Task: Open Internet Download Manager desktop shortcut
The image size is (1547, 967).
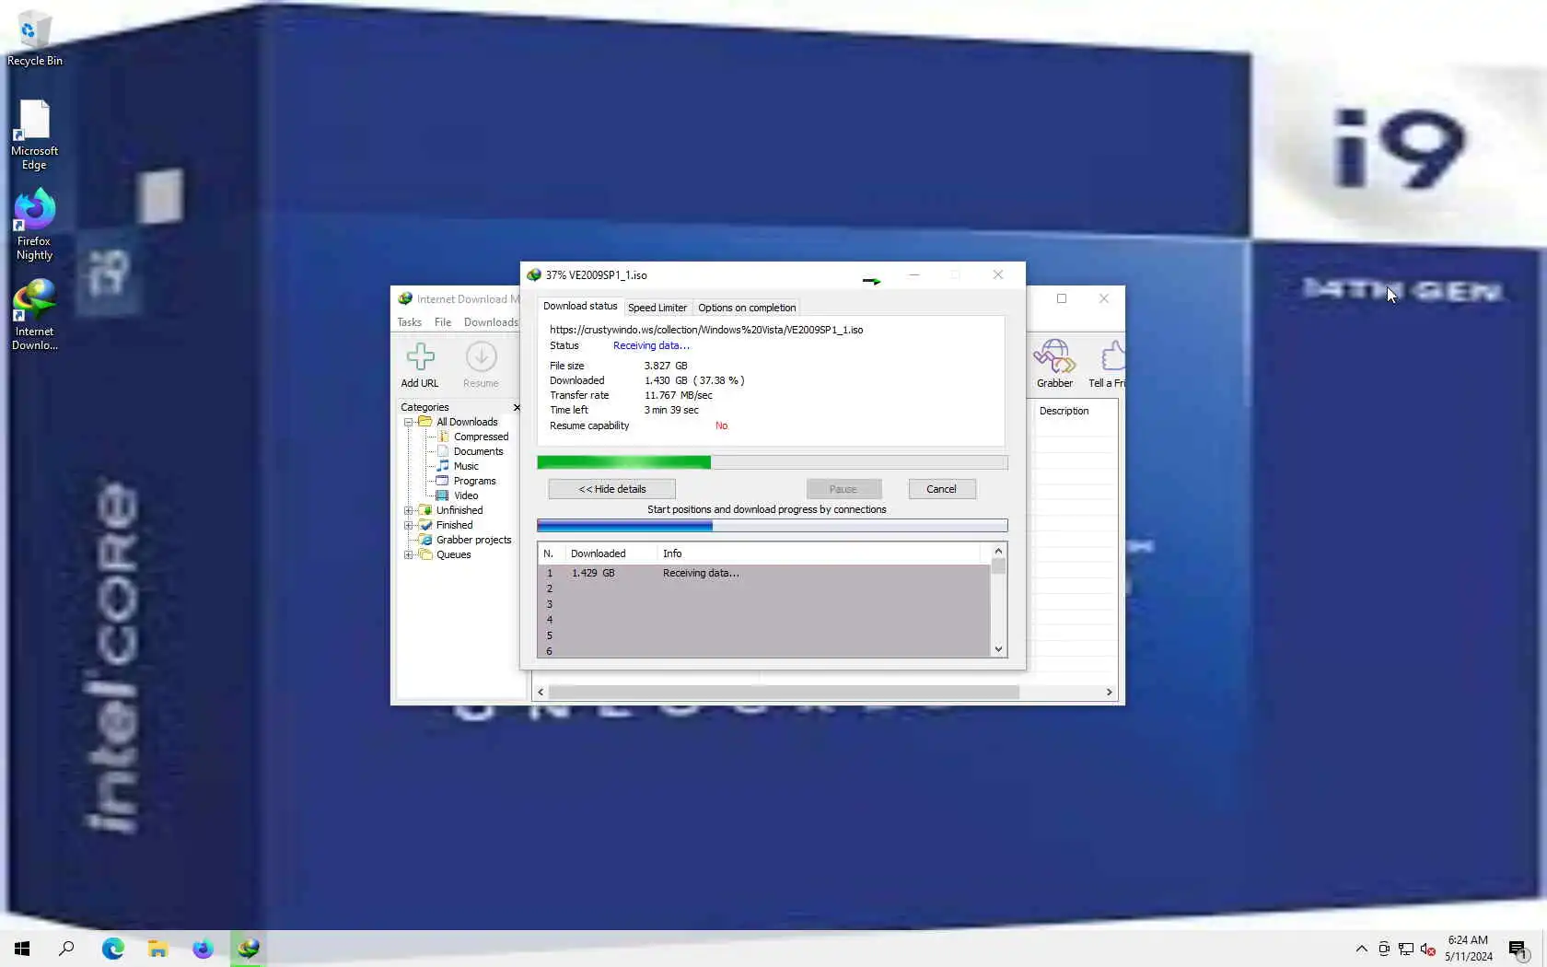Action: pyautogui.click(x=34, y=315)
